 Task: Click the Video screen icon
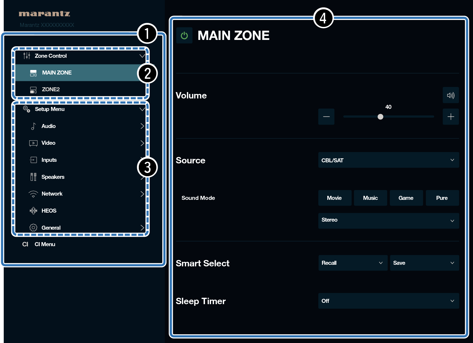click(x=33, y=143)
